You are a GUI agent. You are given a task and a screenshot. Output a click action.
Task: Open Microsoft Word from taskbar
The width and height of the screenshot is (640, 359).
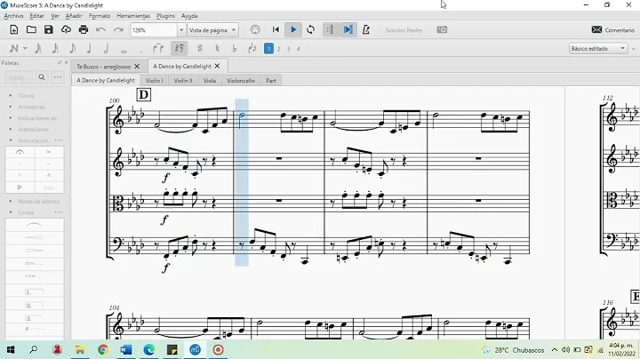coord(125,349)
